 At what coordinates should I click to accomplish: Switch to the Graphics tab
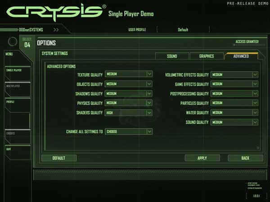pyautogui.click(x=207, y=56)
